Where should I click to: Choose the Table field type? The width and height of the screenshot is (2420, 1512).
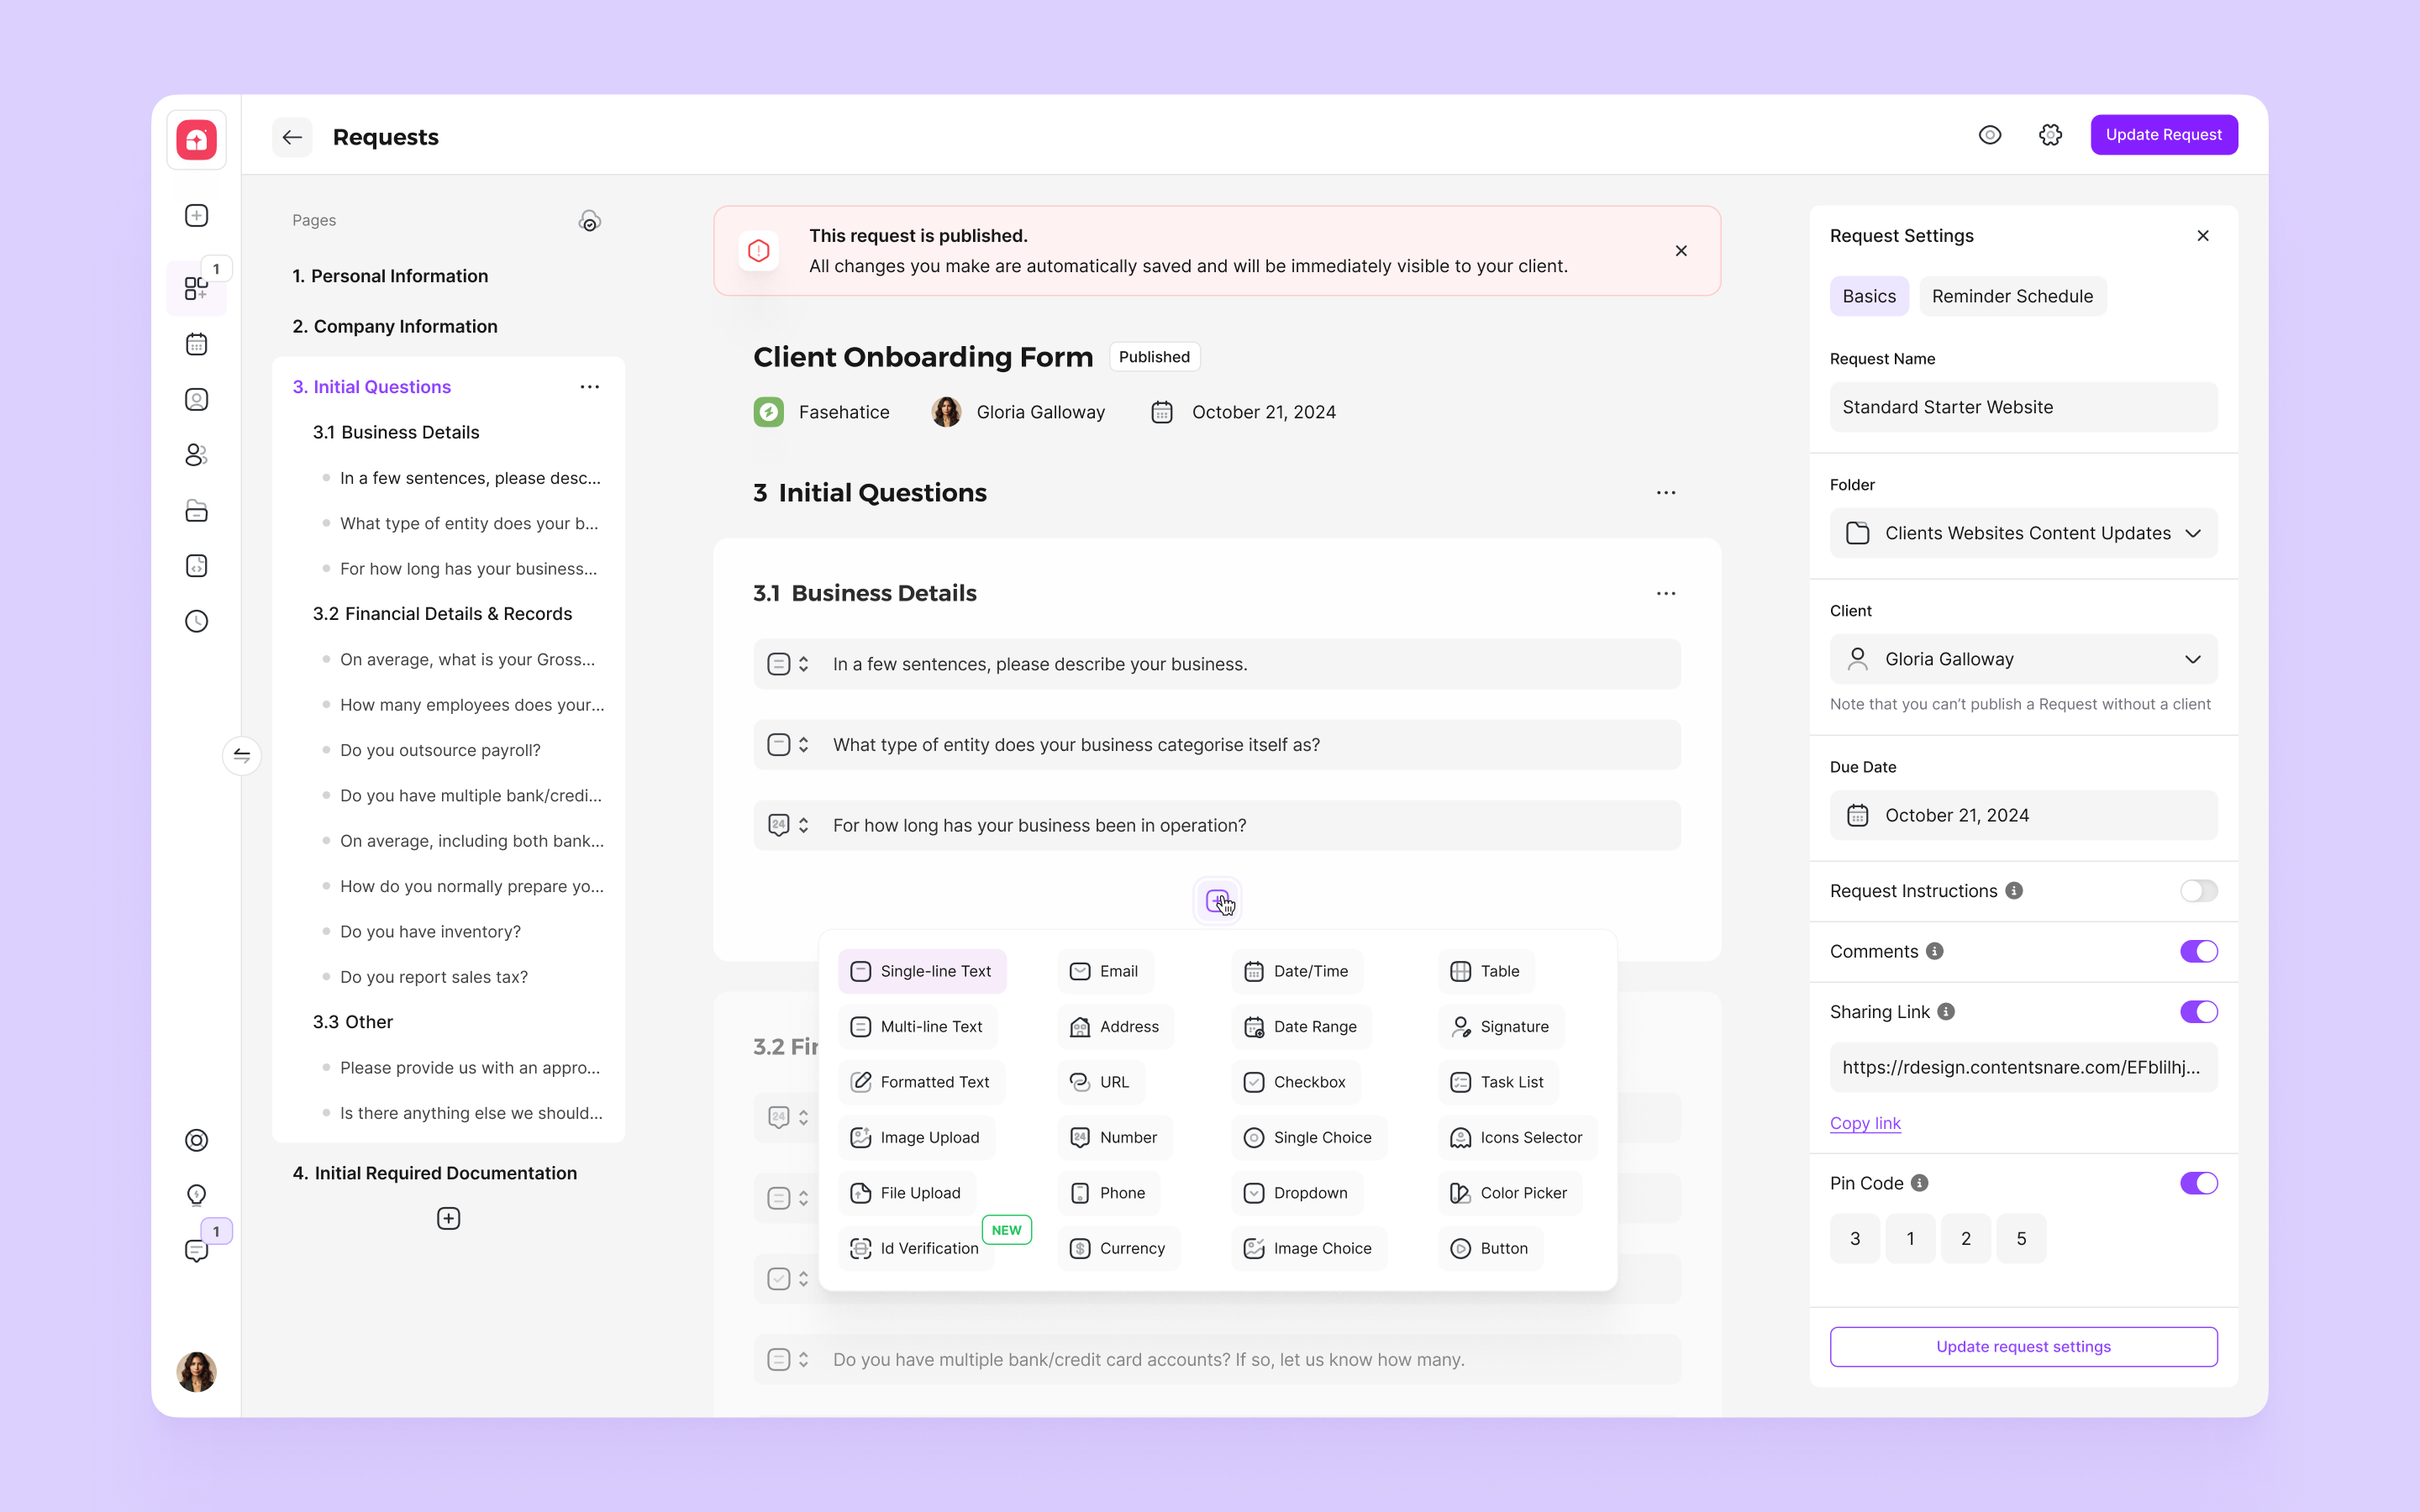[x=1486, y=971]
